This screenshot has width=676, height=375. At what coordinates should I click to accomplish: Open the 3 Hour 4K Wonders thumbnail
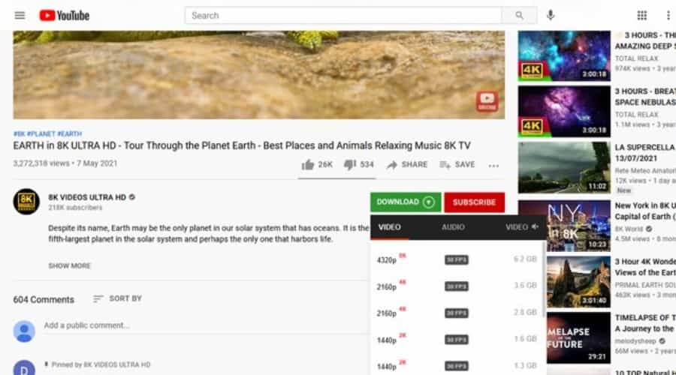click(578, 281)
